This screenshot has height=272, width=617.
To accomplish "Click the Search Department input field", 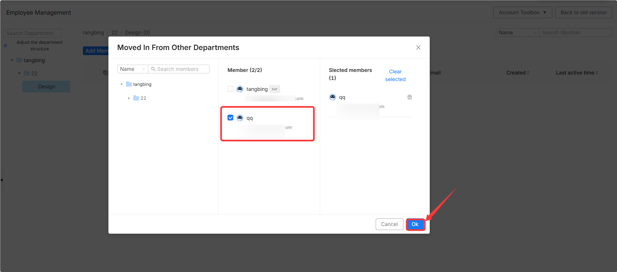I will coord(32,33).
